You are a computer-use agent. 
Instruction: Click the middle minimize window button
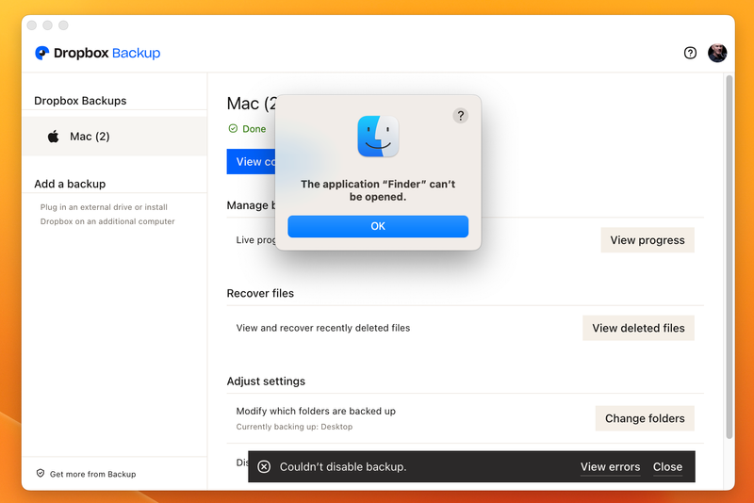pos(48,25)
